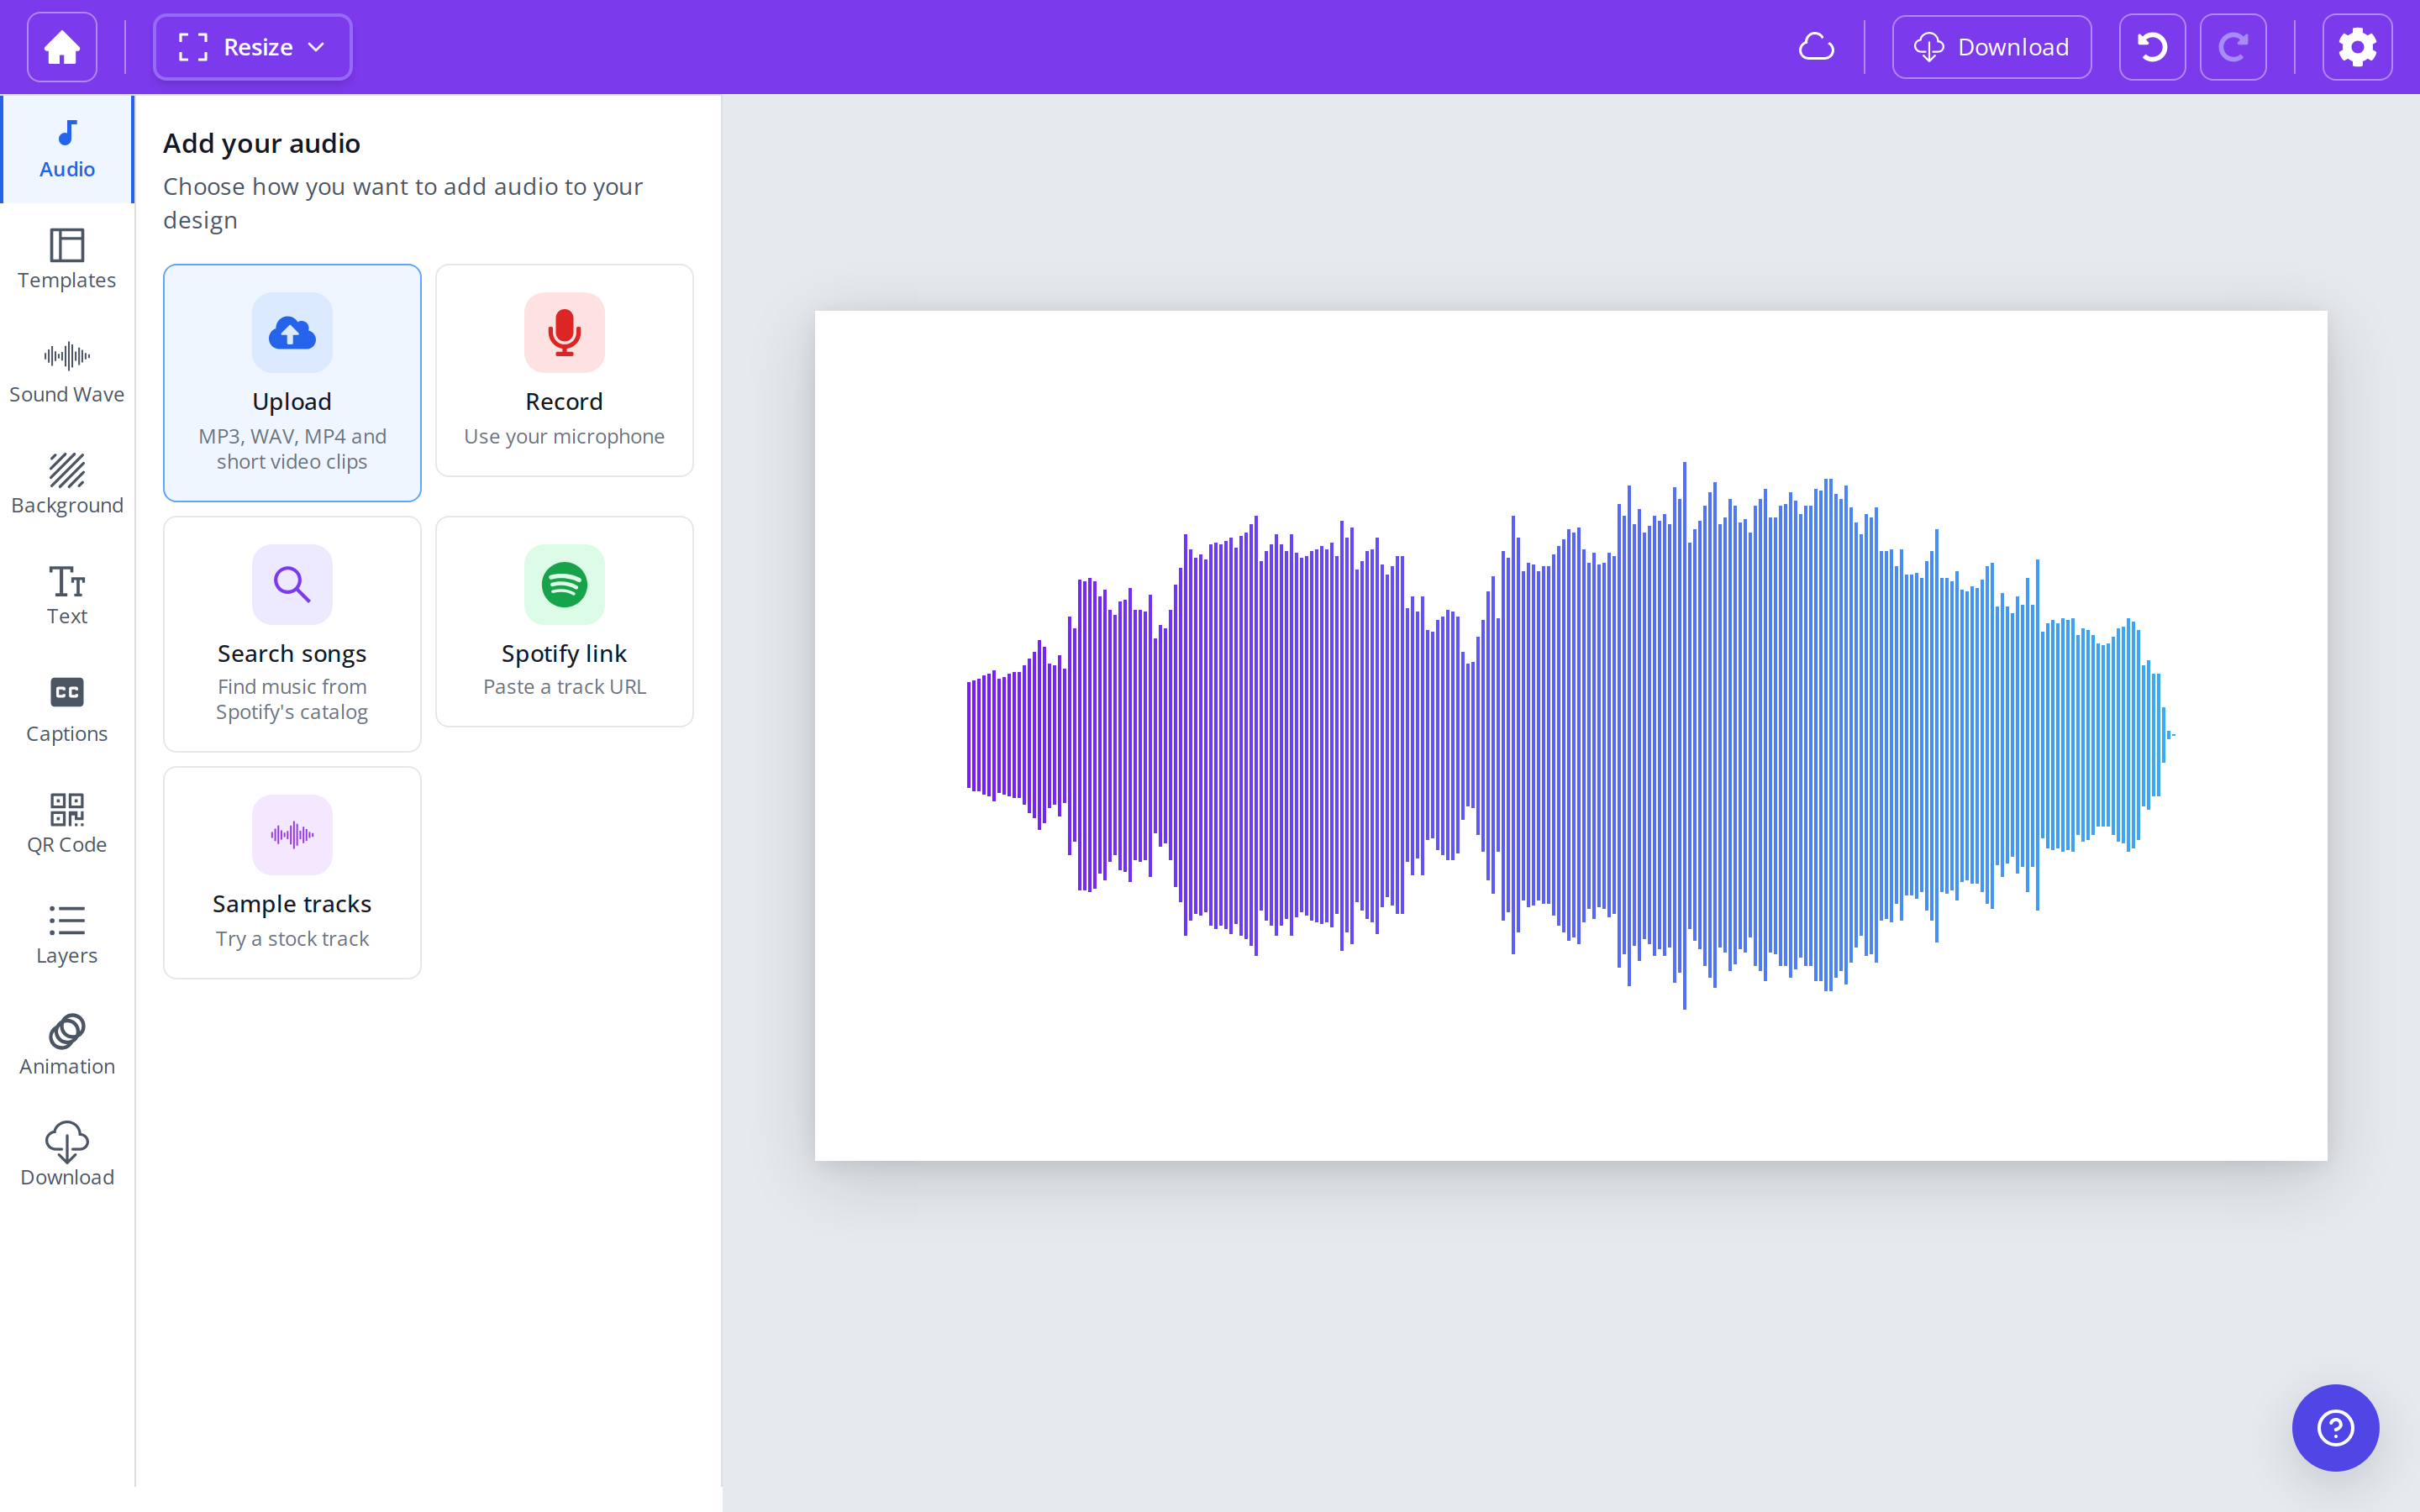The image size is (2420, 1512).
Task: Open the Sound Wave panel
Action: point(67,372)
